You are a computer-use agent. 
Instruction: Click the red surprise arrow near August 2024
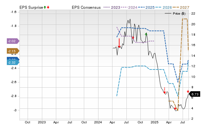pos(133,38)
